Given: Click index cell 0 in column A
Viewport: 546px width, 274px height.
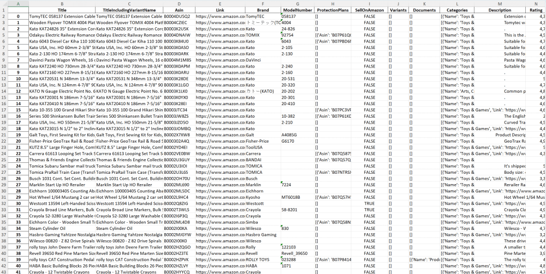Looking at the screenshot, I should pos(18,16).
